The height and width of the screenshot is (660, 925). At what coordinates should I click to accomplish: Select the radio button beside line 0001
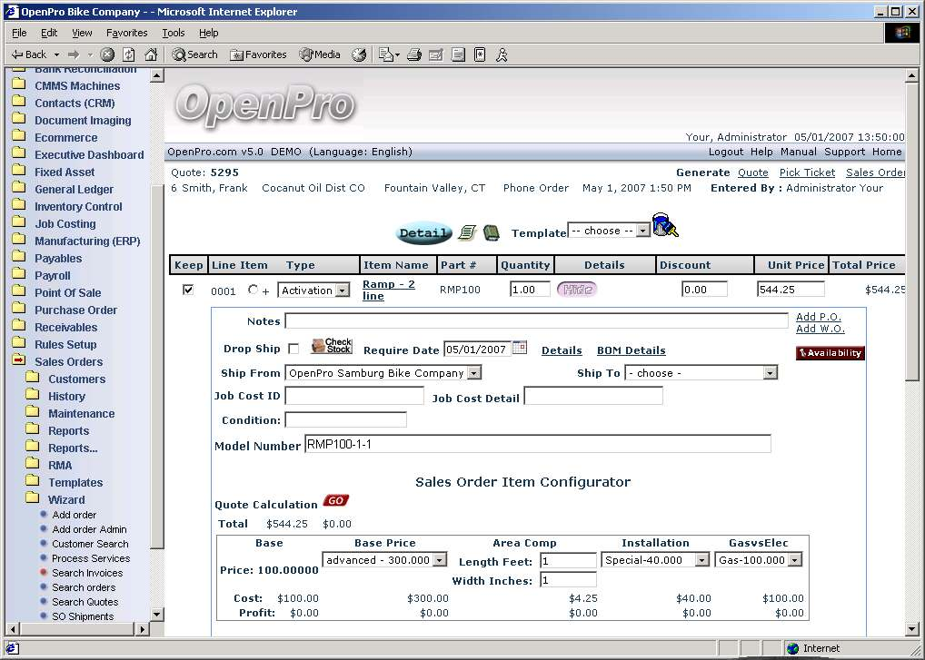(x=253, y=291)
